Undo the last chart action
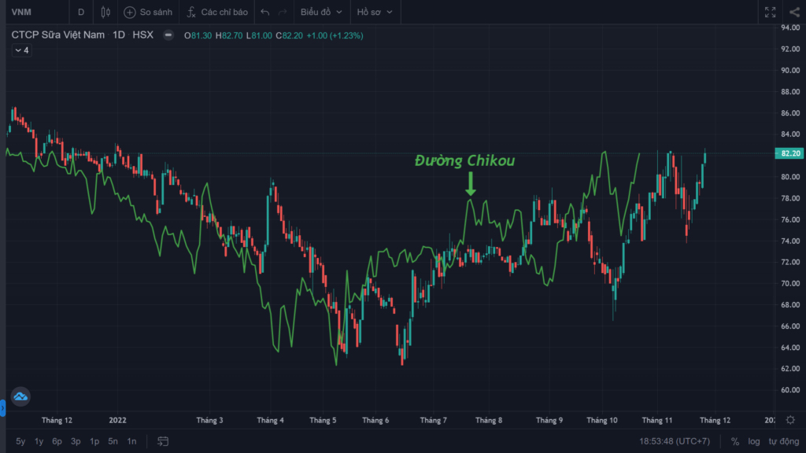 pos(264,12)
